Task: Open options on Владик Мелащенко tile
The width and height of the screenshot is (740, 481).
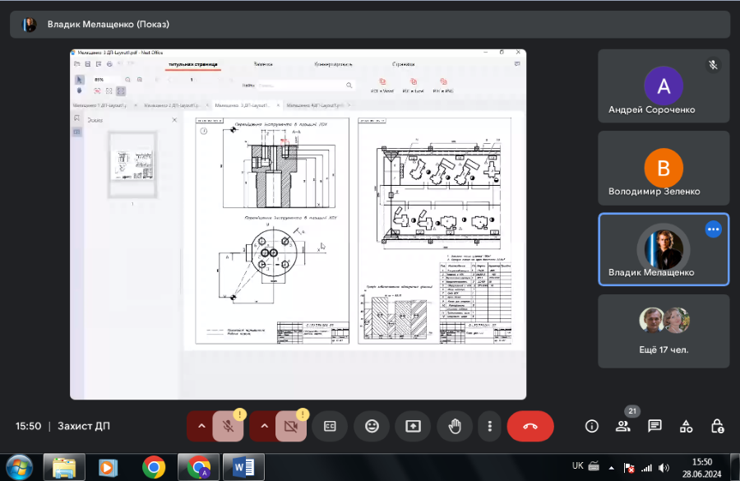Action: click(x=713, y=229)
